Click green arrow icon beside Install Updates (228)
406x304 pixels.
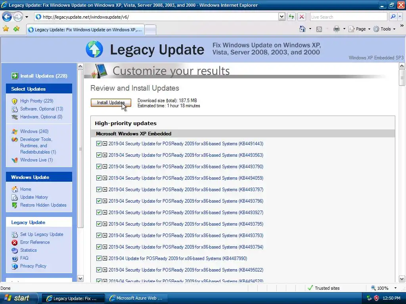(x=15, y=76)
